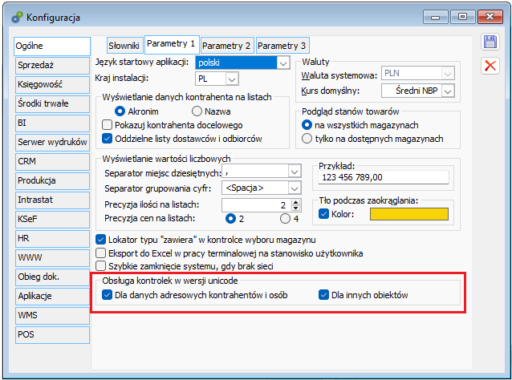Switch to the Parametry 2 tab
Screen dimensions: 512x380
227,46
